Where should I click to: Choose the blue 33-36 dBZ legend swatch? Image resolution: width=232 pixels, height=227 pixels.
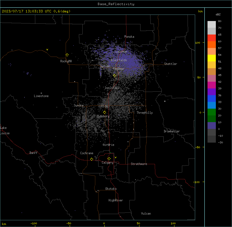[x=212, y=98]
